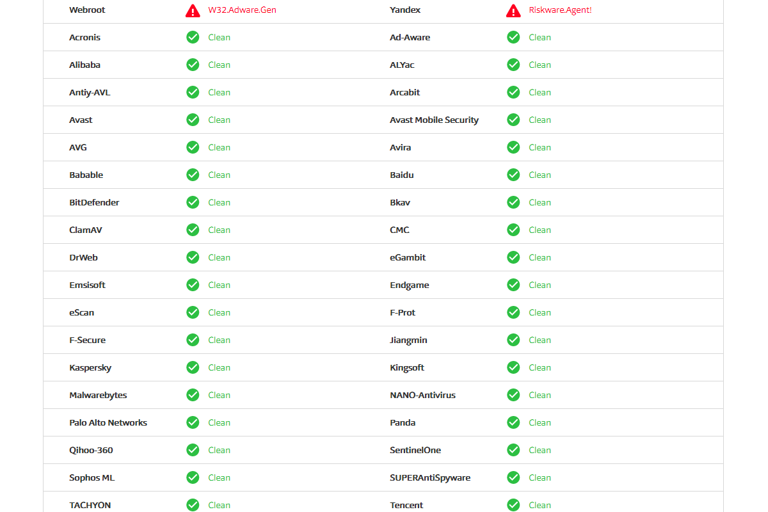Image resolution: width=768 pixels, height=512 pixels.
Task: Click the Clean result for NANO-Antivirus
Action: click(540, 395)
